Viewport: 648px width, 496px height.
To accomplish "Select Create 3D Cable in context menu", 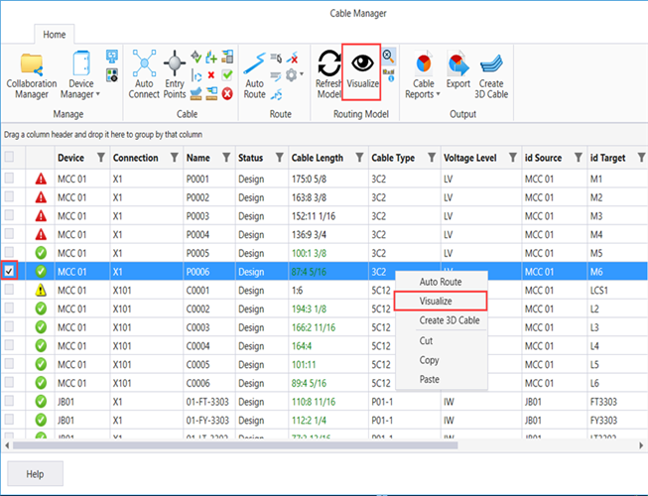I will click(x=450, y=320).
